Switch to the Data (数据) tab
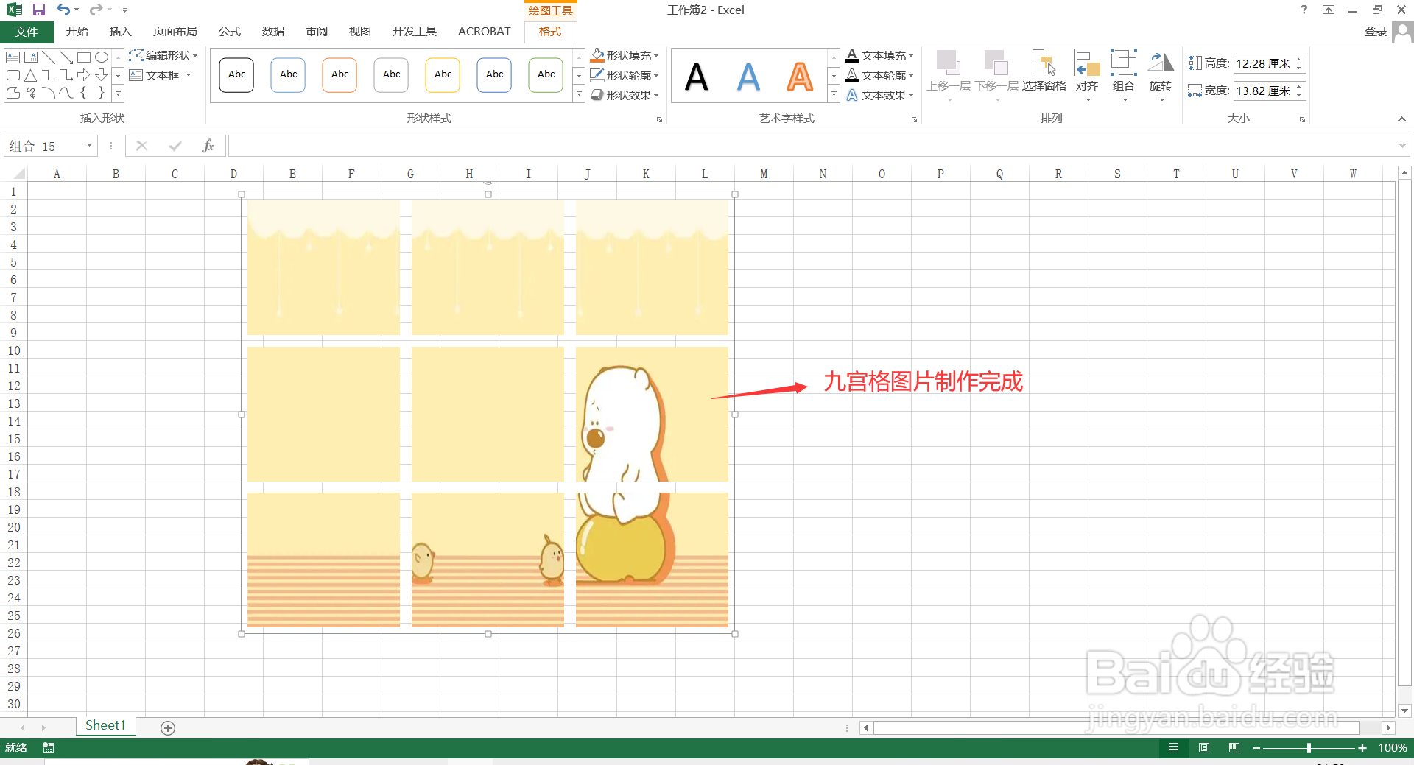This screenshot has width=1414, height=765. click(273, 32)
